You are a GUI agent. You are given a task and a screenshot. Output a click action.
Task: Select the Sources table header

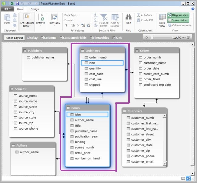coord(32,89)
